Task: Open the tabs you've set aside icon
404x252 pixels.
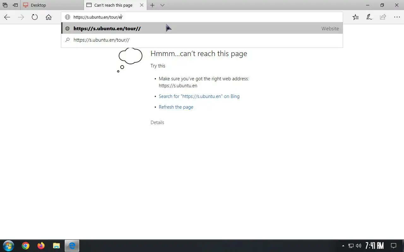Action: tap(5, 5)
